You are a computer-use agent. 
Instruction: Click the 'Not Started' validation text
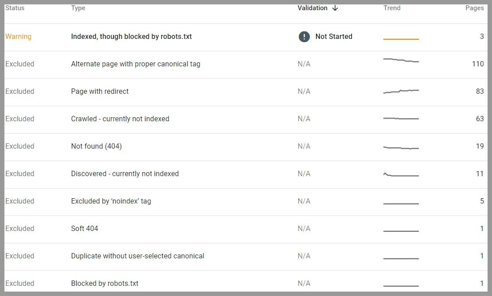tap(334, 37)
